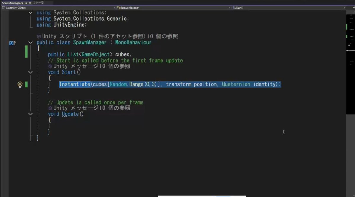355x197 pixels.
Task: Click the 'using System.Collections.Generic' line
Action: point(83,19)
